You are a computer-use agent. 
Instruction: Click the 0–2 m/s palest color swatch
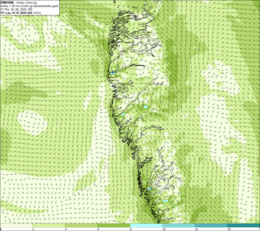(x=16, y=225)
